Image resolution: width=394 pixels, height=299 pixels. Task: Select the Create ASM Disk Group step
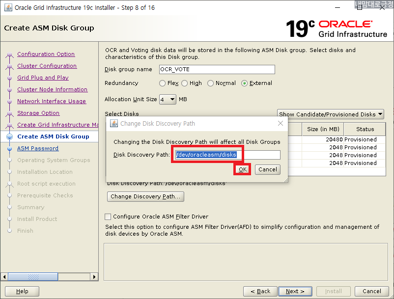click(53, 136)
